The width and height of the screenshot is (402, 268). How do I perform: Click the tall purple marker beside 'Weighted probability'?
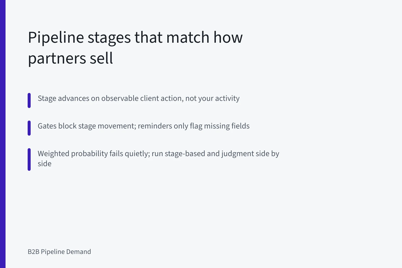(29, 159)
